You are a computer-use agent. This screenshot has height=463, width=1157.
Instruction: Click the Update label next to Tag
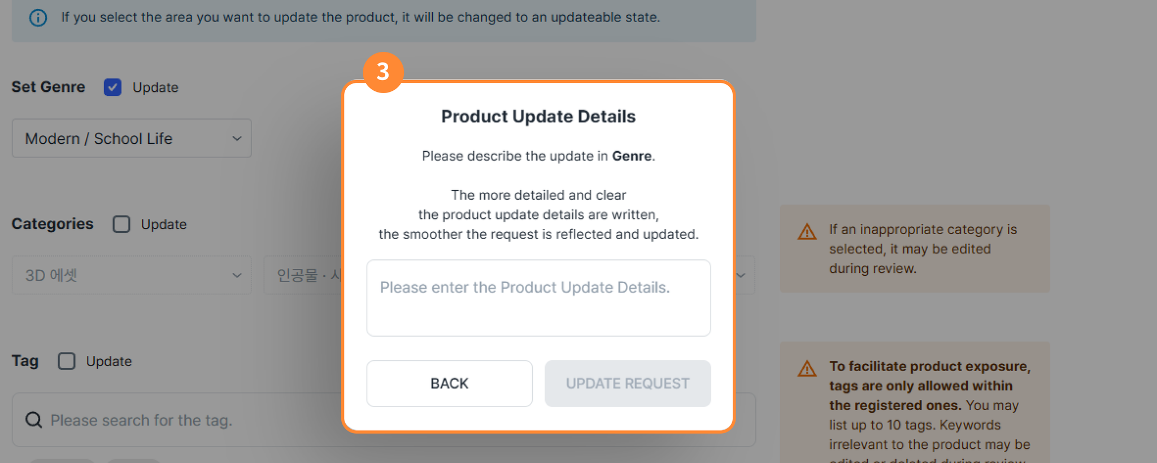point(109,361)
